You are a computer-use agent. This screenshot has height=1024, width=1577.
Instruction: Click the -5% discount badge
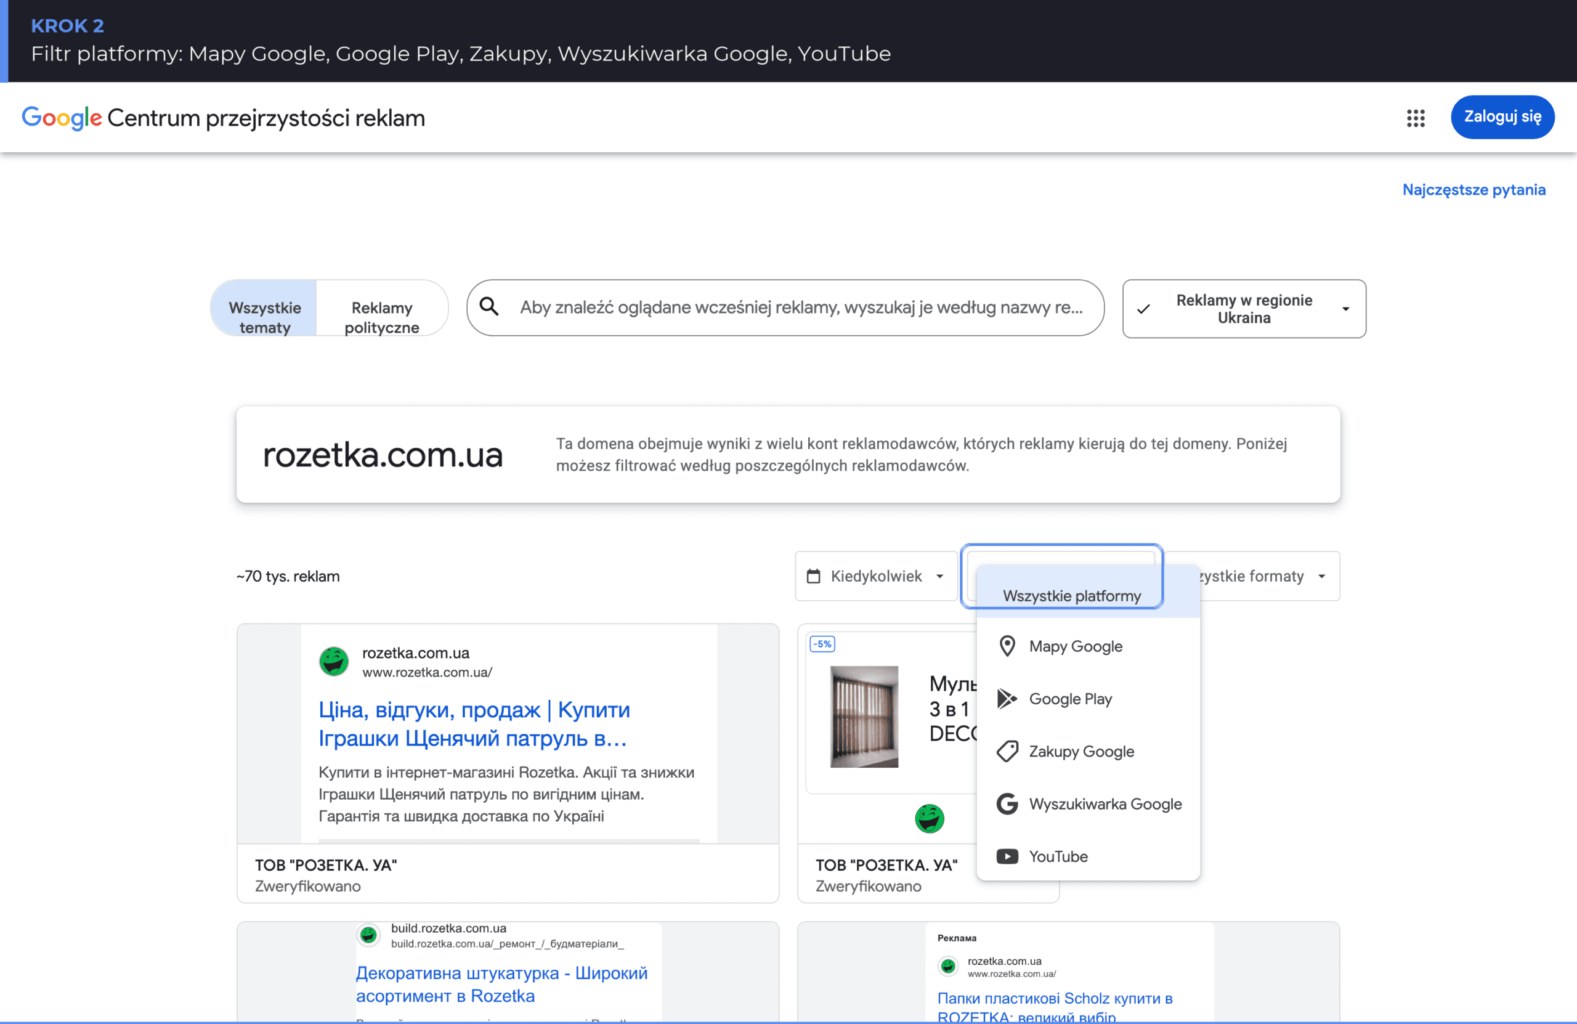[x=822, y=644]
